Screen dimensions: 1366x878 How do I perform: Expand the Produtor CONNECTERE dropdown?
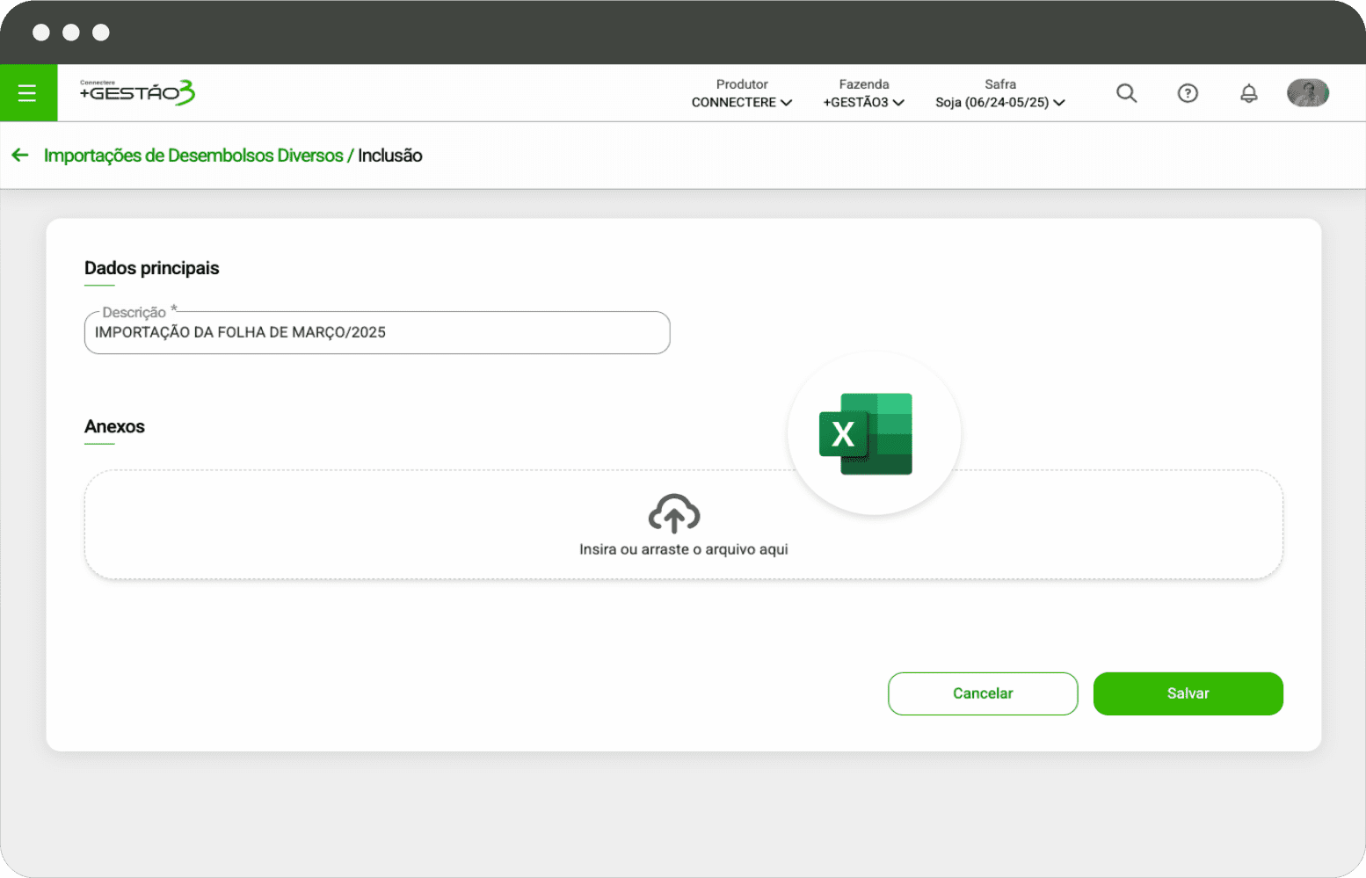click(742, 94)
